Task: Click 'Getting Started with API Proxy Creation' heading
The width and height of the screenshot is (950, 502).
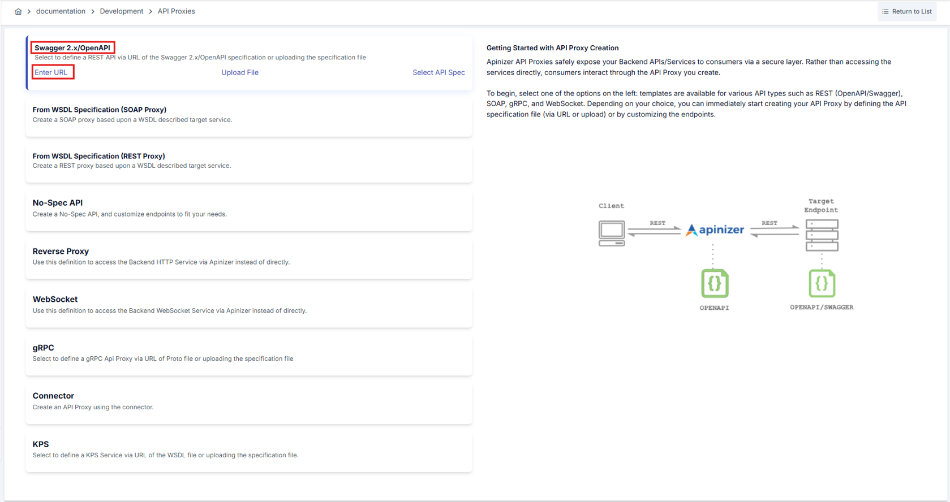Action: (552, 48)
